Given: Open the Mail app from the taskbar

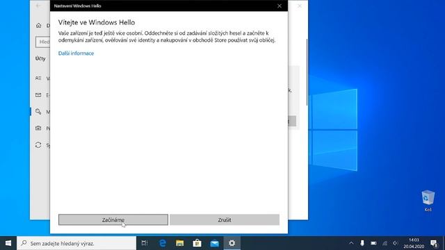Looking at the screenshot, I should click(215, 243).
